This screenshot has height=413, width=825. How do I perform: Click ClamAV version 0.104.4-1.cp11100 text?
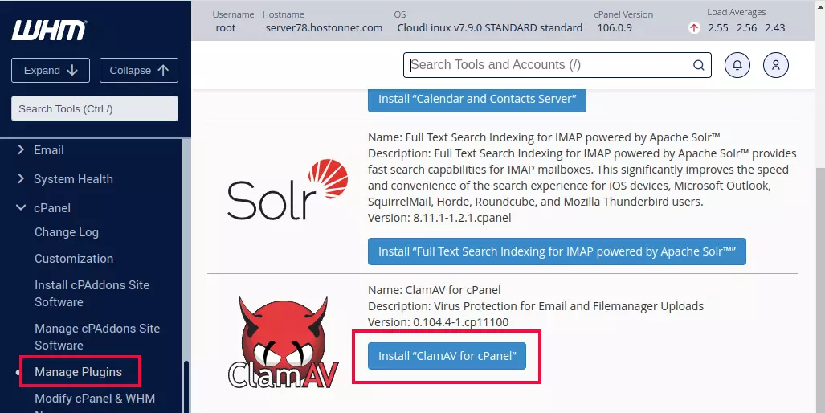click(x=439, y=322)
